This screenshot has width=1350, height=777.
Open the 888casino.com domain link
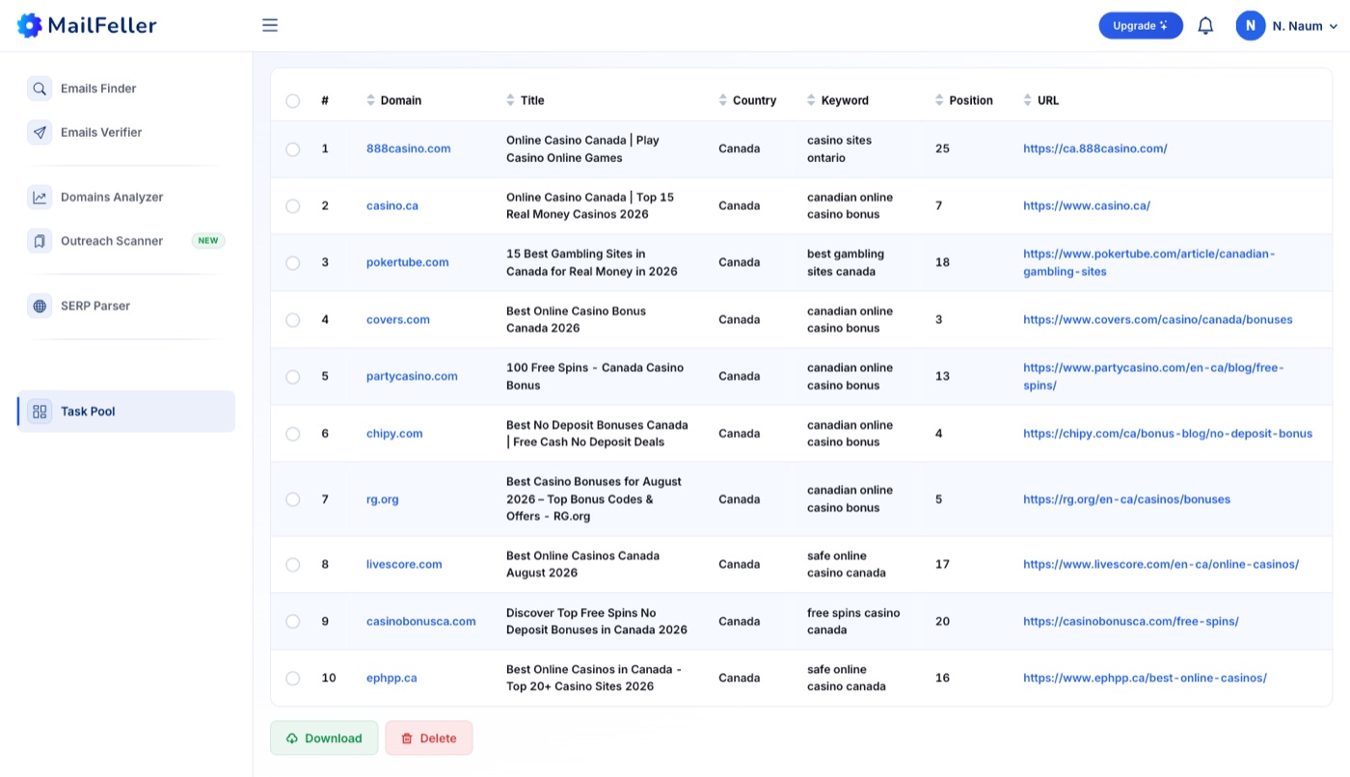[x=409, y=148]
